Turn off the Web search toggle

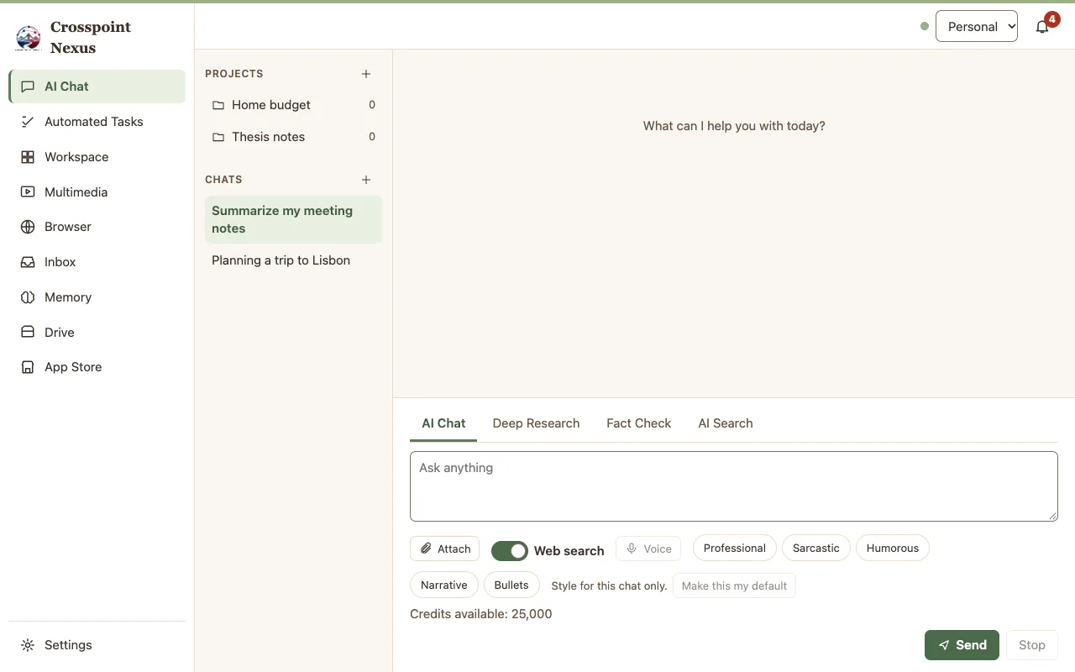(510, 551)
